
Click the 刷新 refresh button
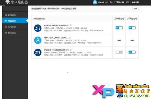(135, 9)
